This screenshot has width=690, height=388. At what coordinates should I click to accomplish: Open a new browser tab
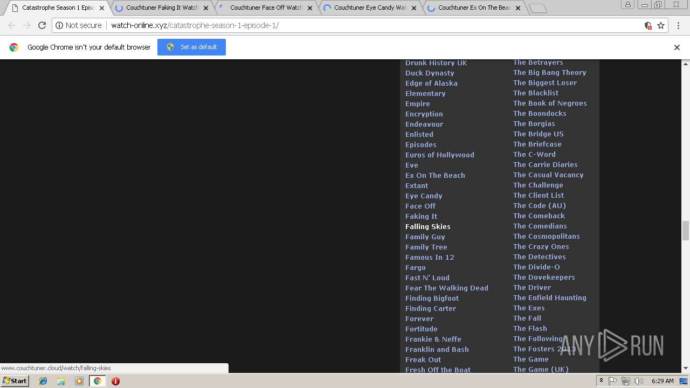click(537, 8)
